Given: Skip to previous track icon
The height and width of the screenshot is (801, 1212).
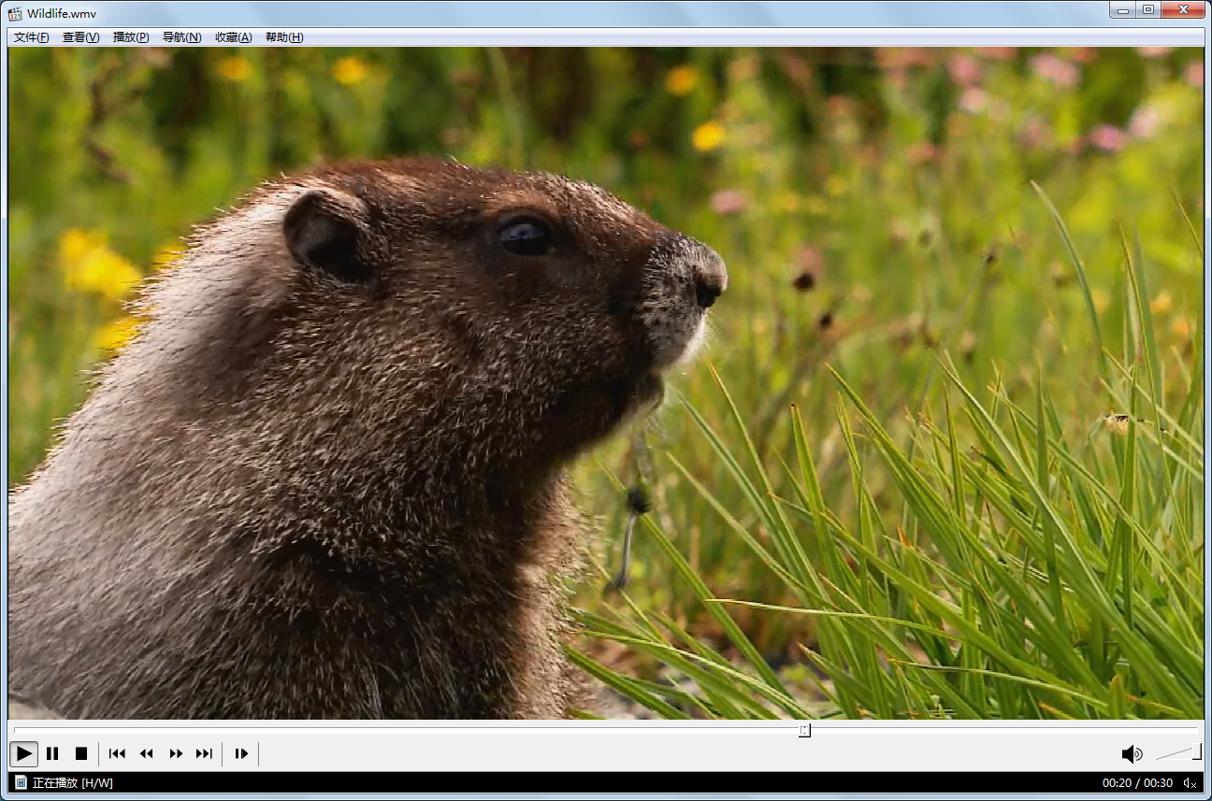Looking at the screenshot, I should click(x=117, y=753).
